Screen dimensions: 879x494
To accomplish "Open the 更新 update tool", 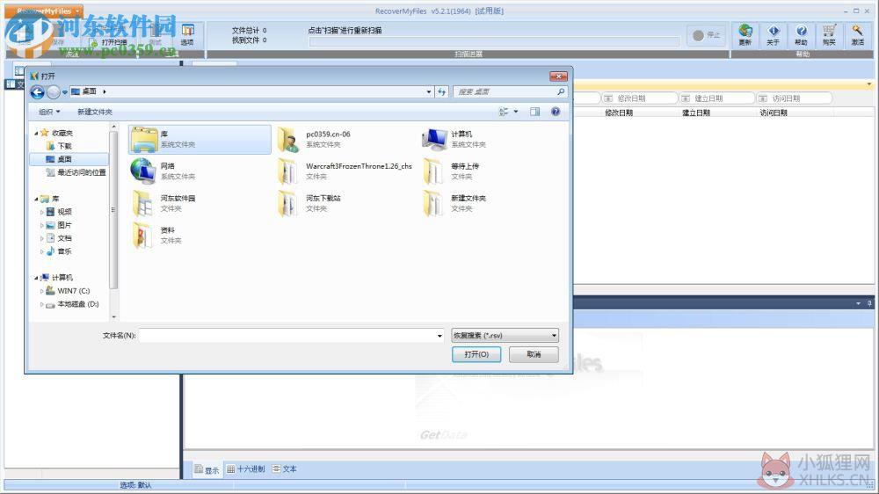I will pyautogui.click(x=745, y=35).
